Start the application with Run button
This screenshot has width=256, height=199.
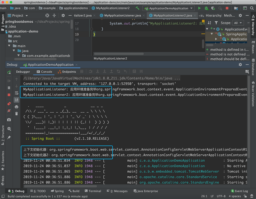[199, 8]
